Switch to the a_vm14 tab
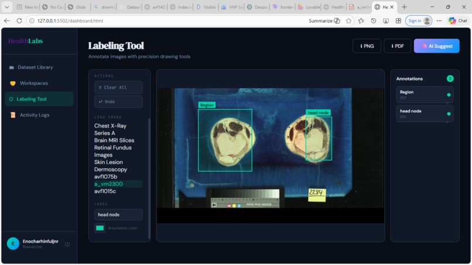 pyautogui.click(x=360, y=7)
